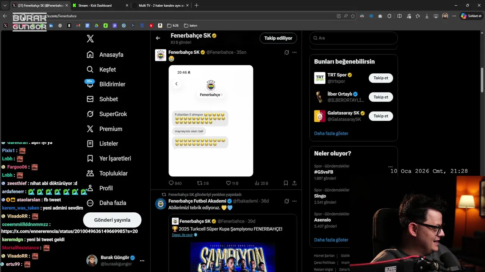Switch to Stream - Kick Dashboard tab
Image resolution: width=485 pixels, height=272 pixels.
(x=95, y=5)
